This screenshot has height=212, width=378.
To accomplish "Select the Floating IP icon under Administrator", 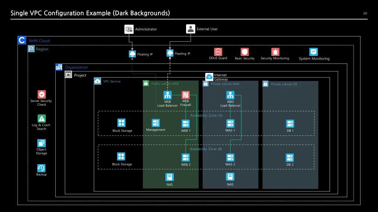I will 132,54.
